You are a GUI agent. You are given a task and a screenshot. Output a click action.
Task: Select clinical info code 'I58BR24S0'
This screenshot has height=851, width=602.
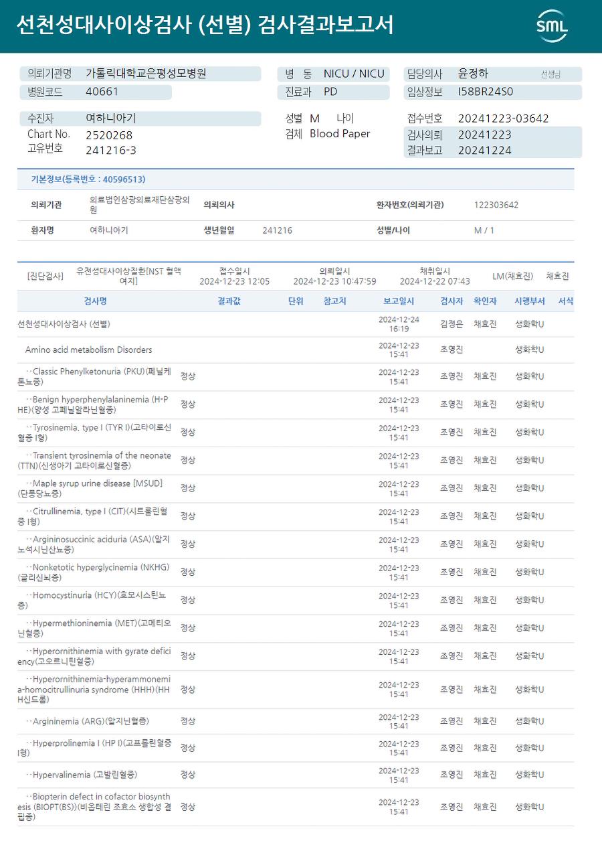pyautogui.click(x=486, y=92)
